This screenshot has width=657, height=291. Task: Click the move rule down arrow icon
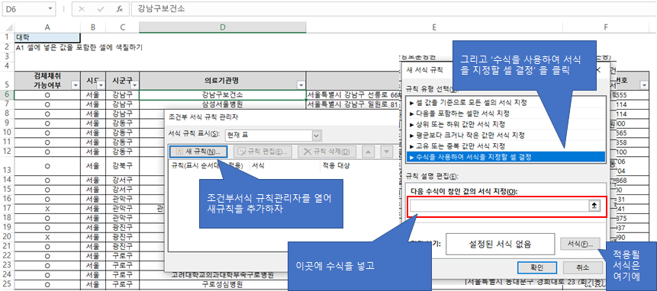pos(386,152)
